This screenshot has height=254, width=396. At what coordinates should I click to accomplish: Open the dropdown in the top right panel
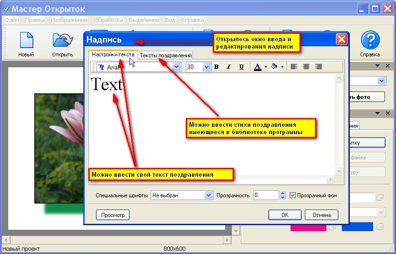point(381,81)
